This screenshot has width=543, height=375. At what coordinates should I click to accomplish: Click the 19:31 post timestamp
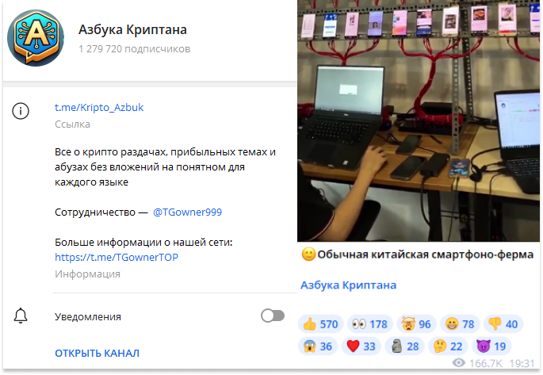click(x=522, y=363)
